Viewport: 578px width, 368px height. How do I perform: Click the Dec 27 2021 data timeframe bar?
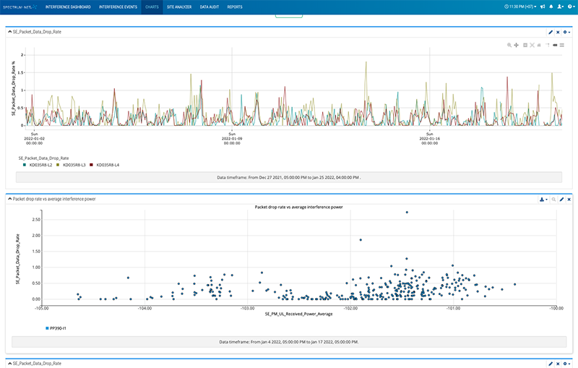pyautogui.click(x=288, y=177)
